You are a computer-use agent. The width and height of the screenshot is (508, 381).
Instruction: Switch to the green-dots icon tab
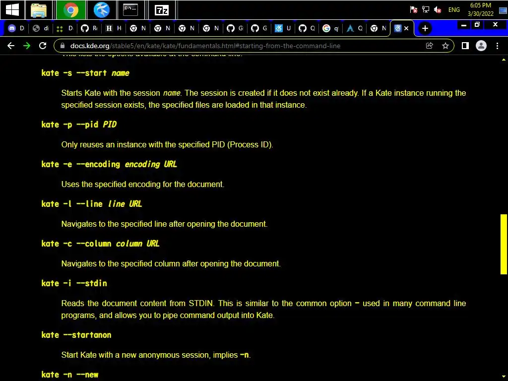(64, 28)
